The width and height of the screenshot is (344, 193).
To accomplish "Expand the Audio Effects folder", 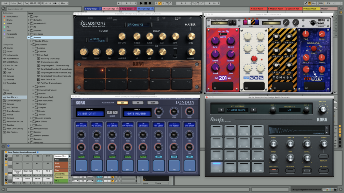I will pos(31,41).
